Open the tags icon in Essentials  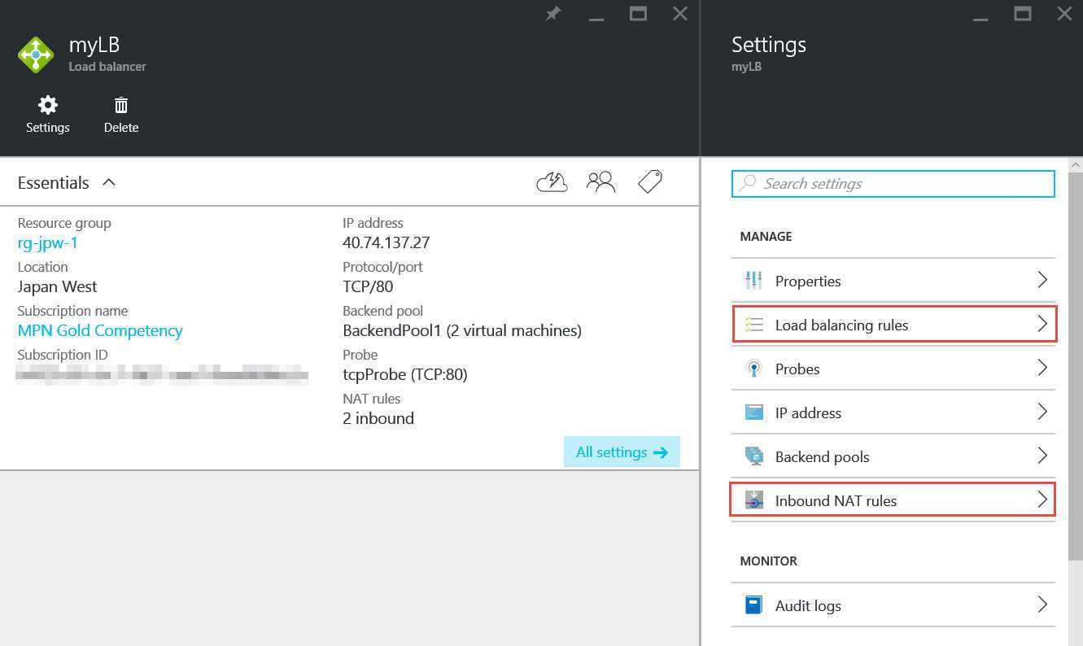point(649,182)
